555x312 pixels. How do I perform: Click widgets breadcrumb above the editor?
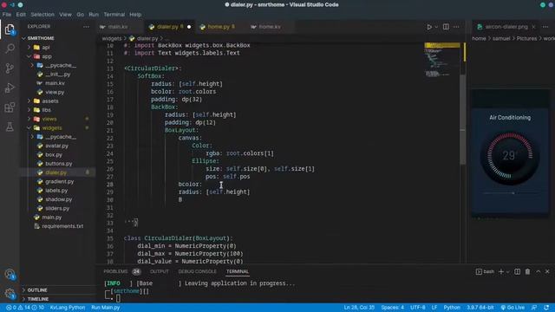click(112, 38)
